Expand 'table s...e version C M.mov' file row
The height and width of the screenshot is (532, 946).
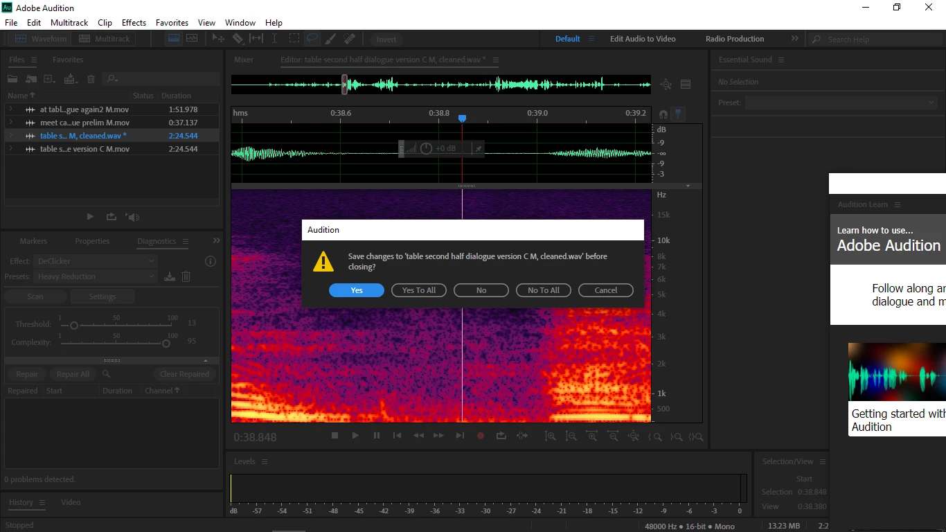pos(10,149)
